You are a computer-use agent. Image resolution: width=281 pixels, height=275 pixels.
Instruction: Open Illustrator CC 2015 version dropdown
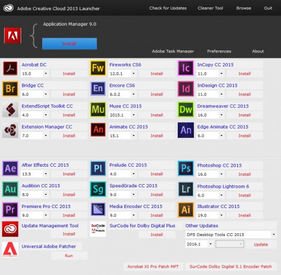(x=221, y=215)
